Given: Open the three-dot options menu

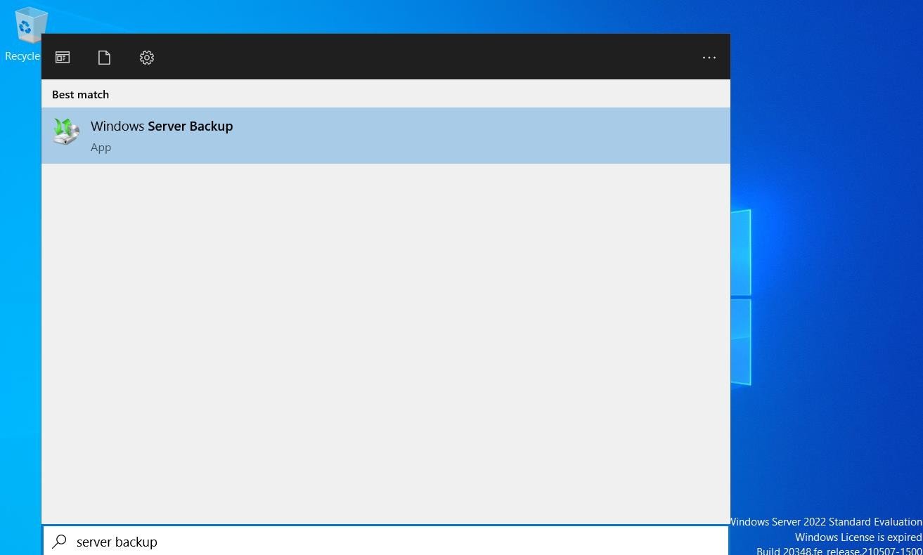Looking at the screenshot, I should [709, 58].
